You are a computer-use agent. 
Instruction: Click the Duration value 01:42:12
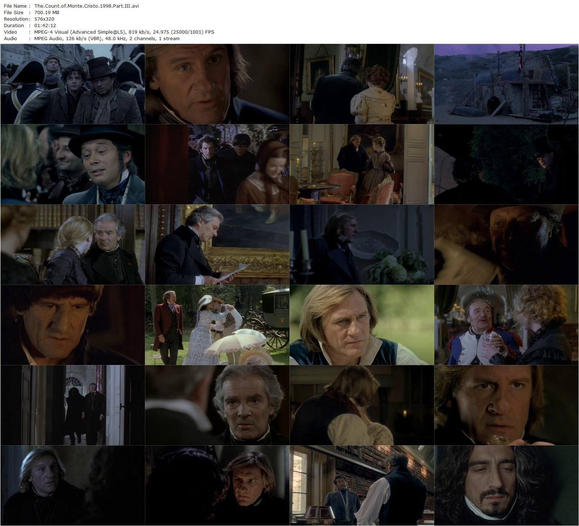[x=45, y=25]
